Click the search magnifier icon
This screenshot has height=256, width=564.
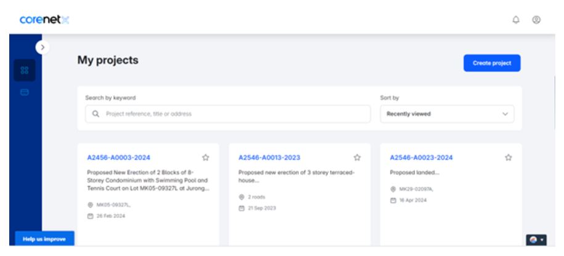pyautogui.click(x=96, y=114)
